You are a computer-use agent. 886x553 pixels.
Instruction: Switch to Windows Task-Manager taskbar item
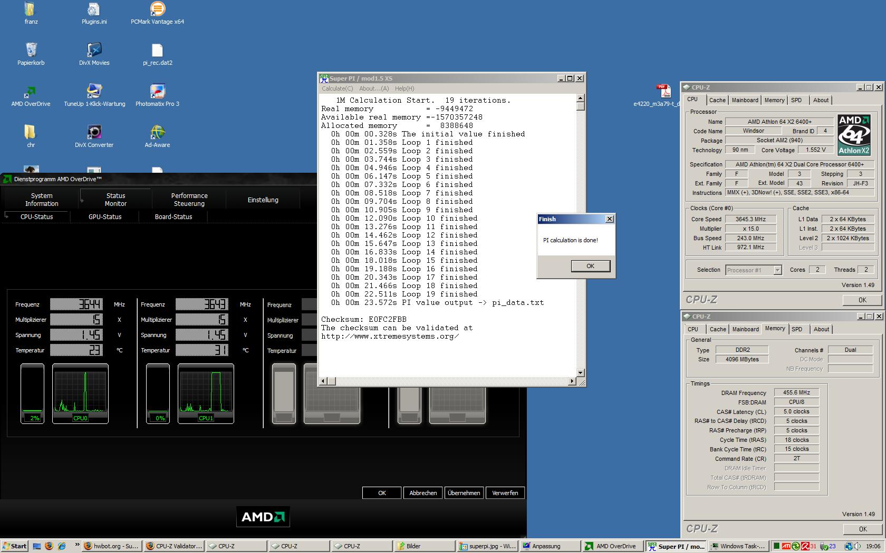tap(738, 546)
